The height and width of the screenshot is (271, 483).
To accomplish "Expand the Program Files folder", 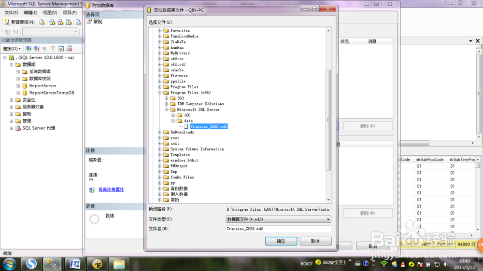I will tap(159, 87).
